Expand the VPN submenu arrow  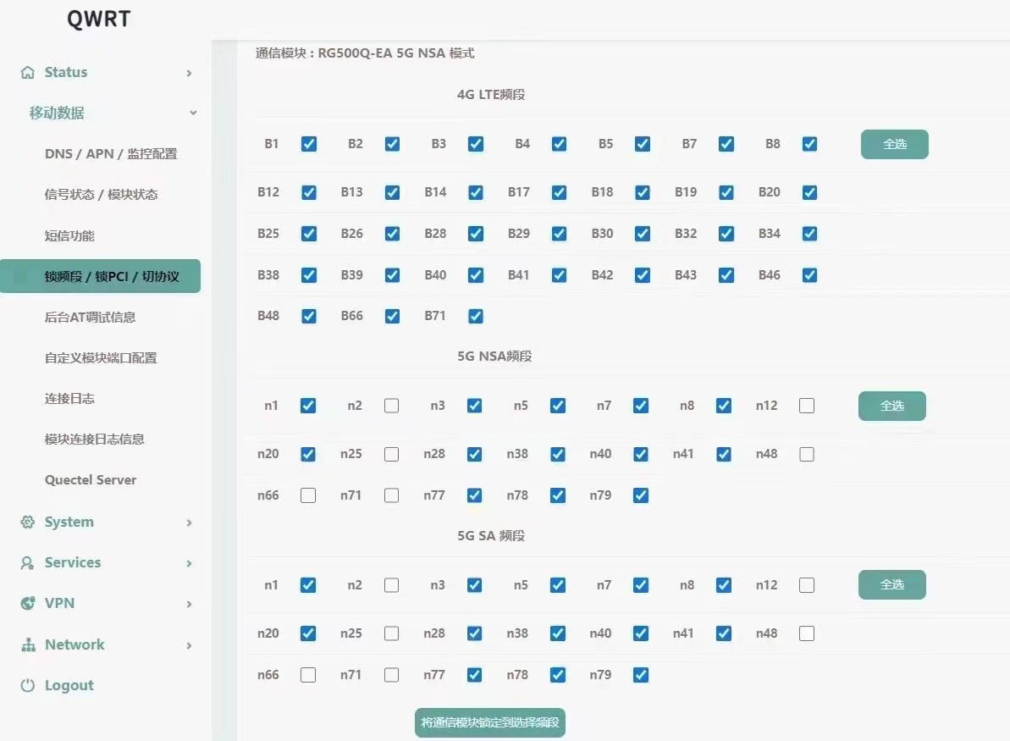tap(189, 605)
